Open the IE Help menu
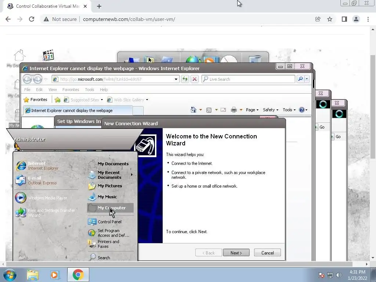Viewport: 376px width, 282px height. pyautogui.click(x=104, y=90)
